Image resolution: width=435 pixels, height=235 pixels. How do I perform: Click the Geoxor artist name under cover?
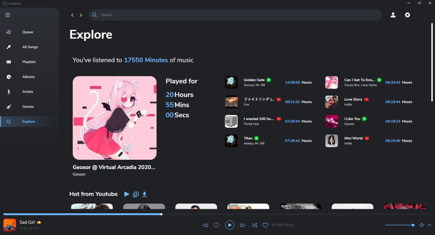click(79, 174)
